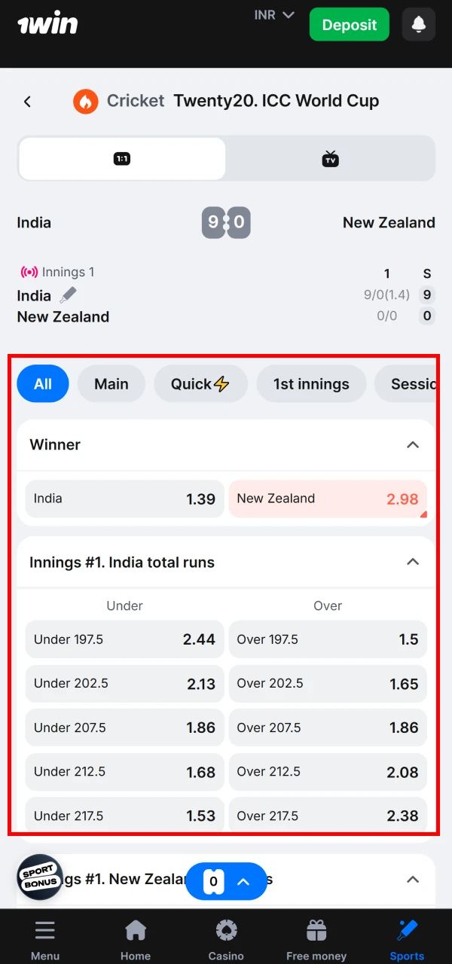
Task: Switch to the live TV stream view
Action: (x=330, y=159)
